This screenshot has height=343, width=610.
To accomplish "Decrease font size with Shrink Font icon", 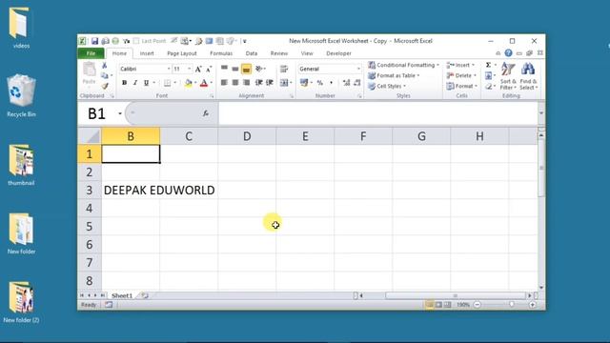I will point(209,69).
